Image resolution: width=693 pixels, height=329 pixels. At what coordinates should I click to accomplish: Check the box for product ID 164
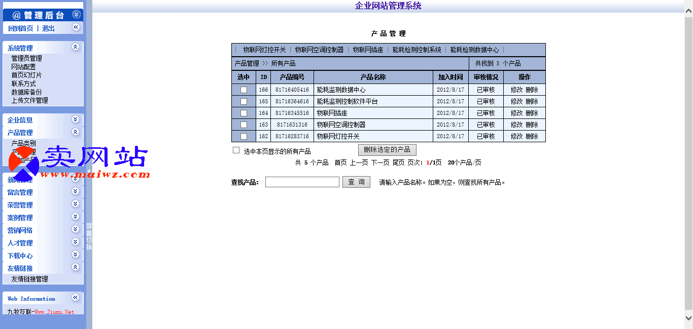pyautogui.click(x=244, y=113)
